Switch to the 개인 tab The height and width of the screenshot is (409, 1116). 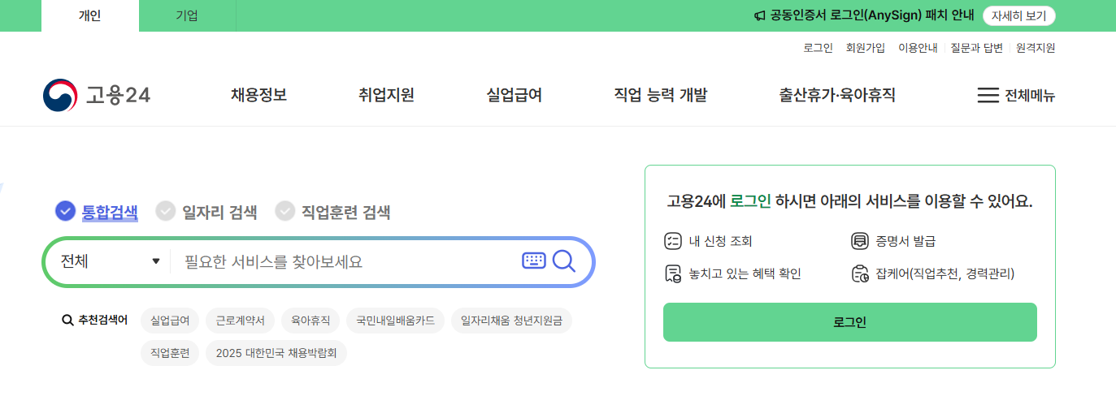click(90, 15)
